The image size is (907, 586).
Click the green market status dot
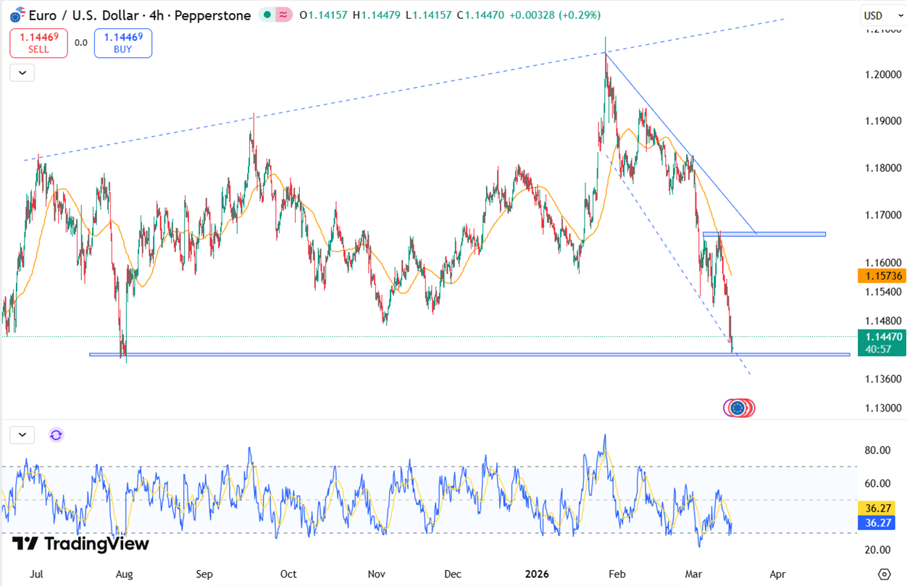[x=268, y=15]
